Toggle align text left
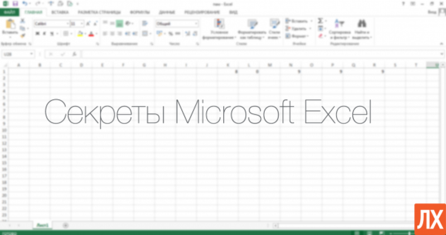446x235 pixels. [x=105, y=34]
